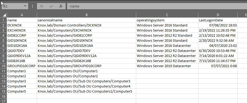This screenshot has height=103, width=247.
Task: Select row 5 header
Action: tap(3, 41)
